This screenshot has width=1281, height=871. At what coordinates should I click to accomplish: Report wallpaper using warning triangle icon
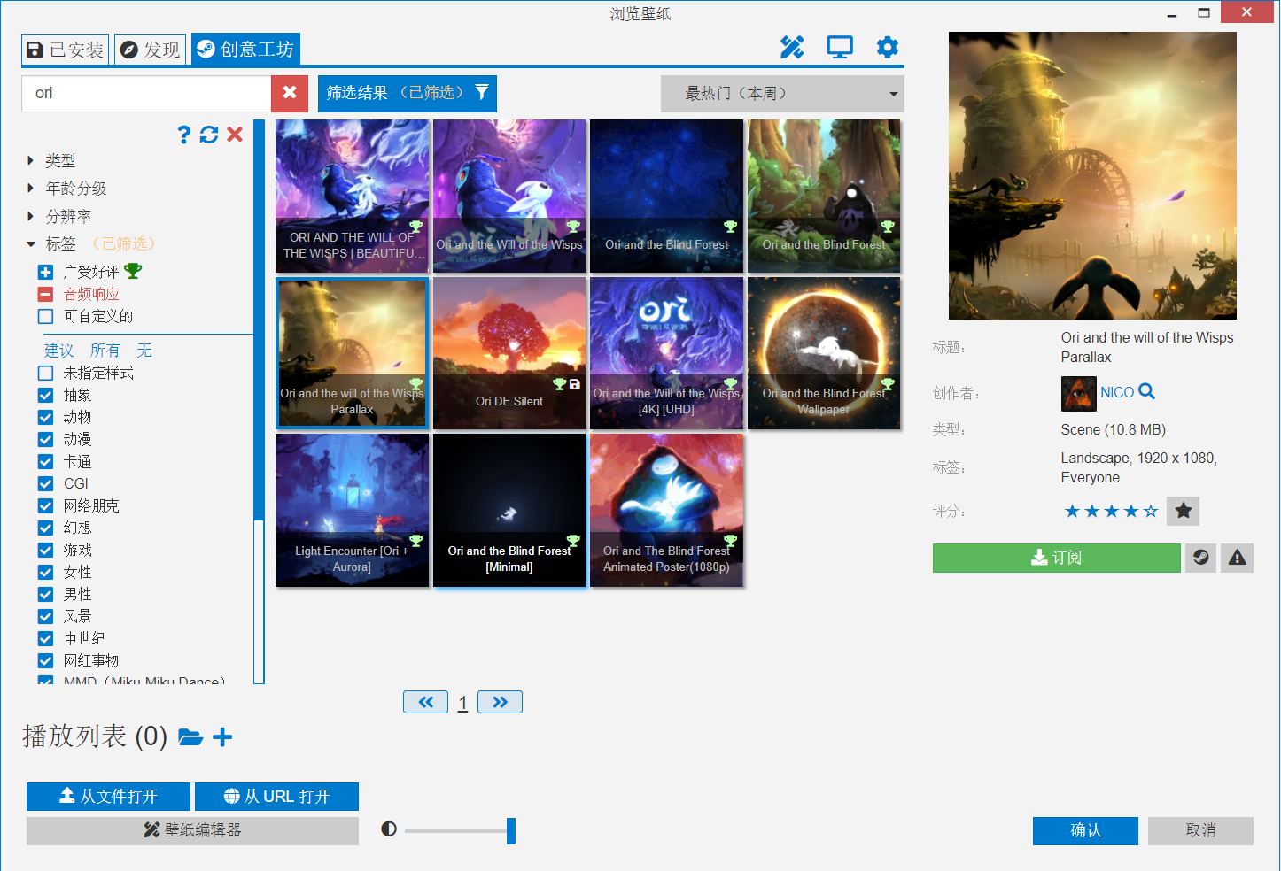tap(1237, 558)
